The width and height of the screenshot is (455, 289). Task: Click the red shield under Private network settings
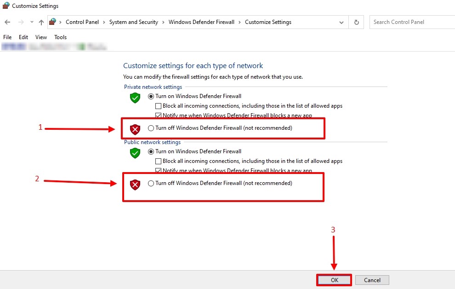[x=135, y=129]
